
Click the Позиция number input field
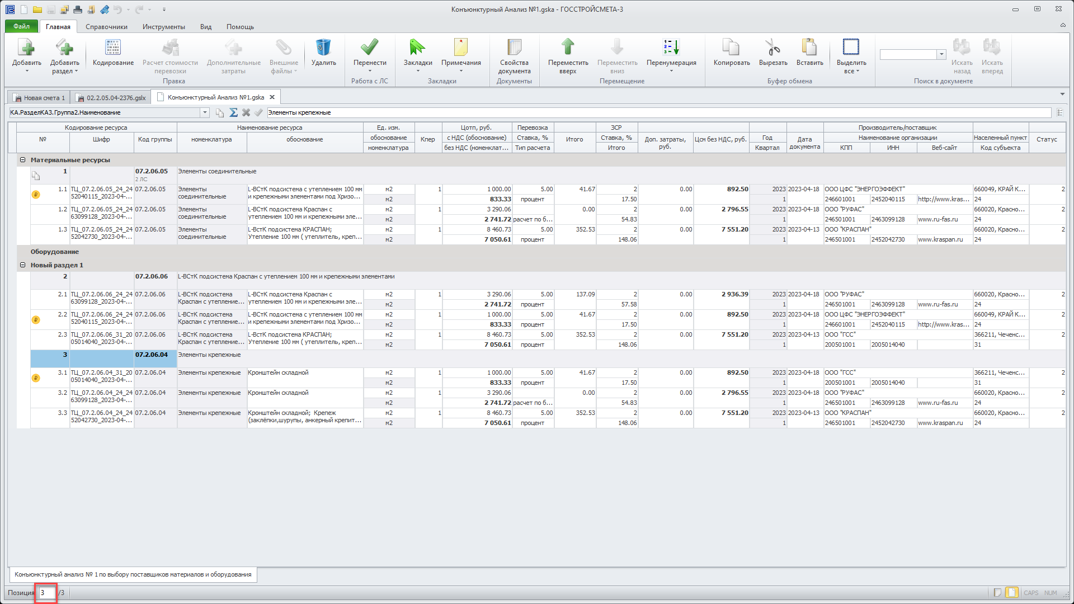pyautogui.click(x=47, y=593)
